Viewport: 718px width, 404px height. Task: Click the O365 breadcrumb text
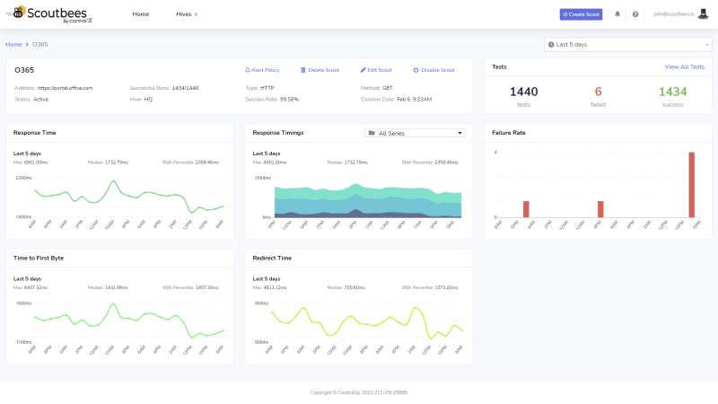(39, 44)
